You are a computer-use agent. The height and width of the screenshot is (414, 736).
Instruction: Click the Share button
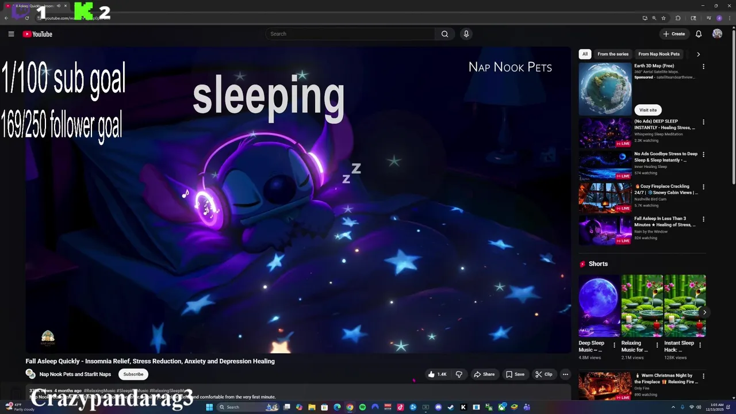pyautogui.click(x=484, y=374)
